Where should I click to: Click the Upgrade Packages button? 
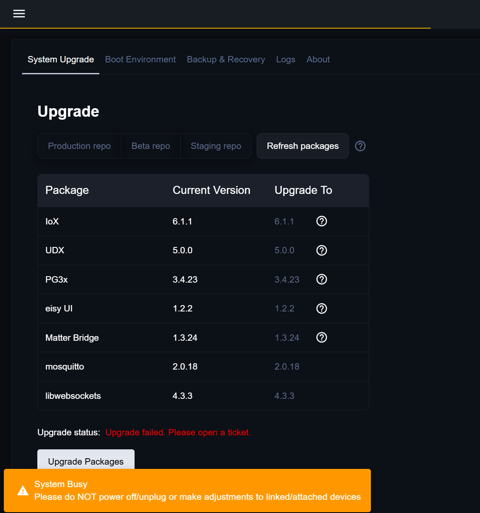86,460
